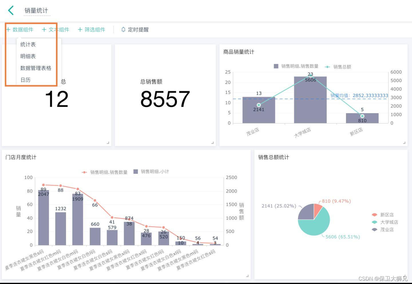Screen dimensions: 412x284
Task: Click the 2047 bar in monthly chart
Action: click(43, 217)
